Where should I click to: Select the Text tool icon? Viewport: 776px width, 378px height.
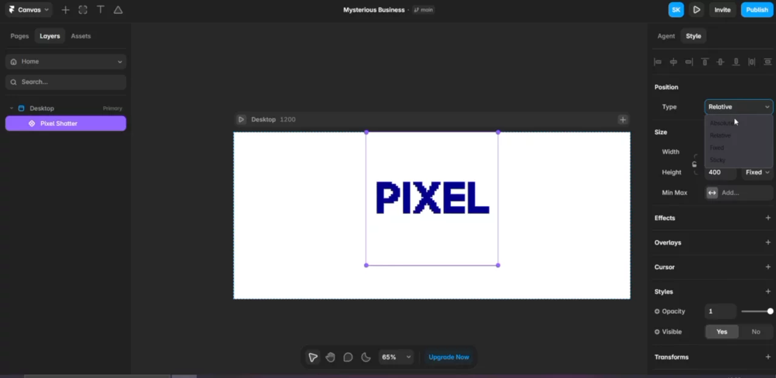101,10
